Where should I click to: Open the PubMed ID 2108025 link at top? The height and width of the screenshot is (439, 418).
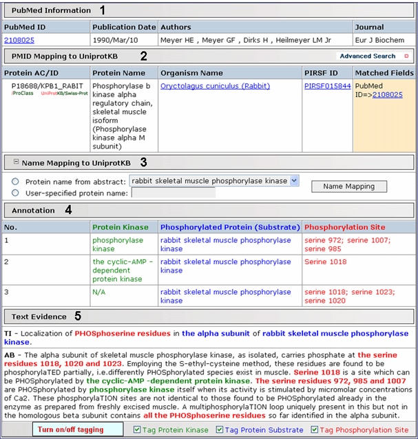click(x=17, y=40)
